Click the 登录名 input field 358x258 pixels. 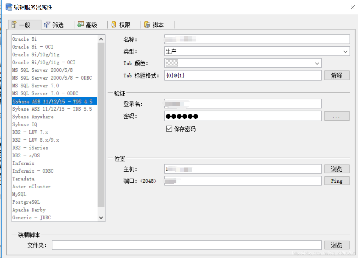(x=243, y=104)
